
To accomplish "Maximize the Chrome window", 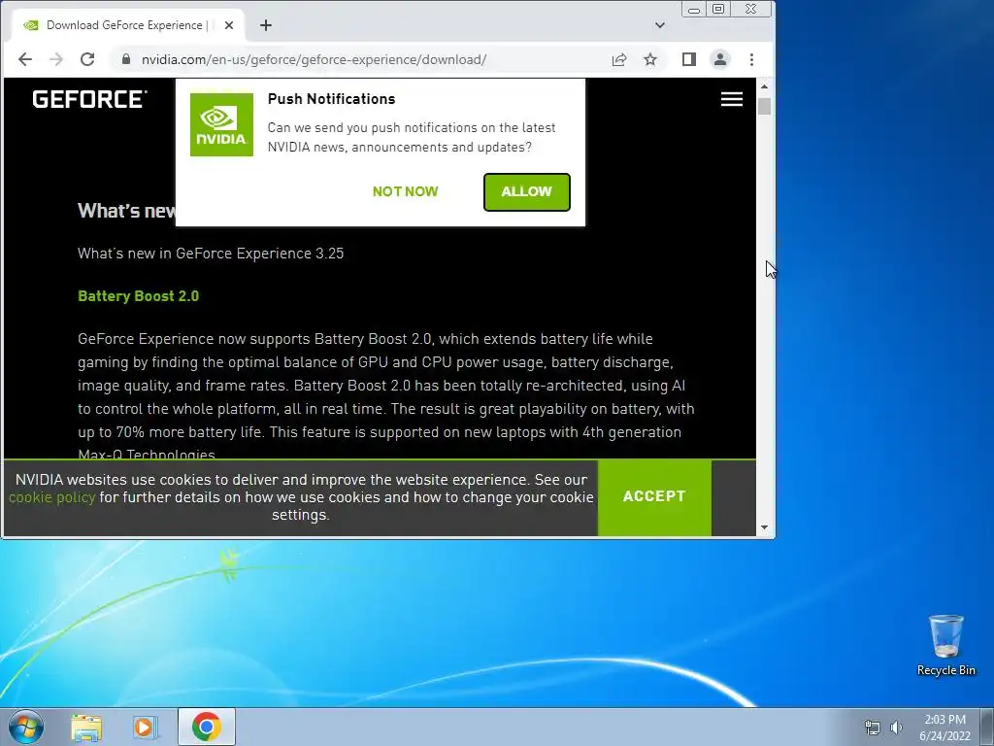I will pos(718,9).
